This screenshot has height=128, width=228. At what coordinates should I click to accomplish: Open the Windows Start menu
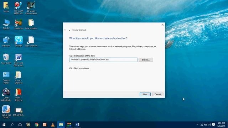tap(4, 125)
